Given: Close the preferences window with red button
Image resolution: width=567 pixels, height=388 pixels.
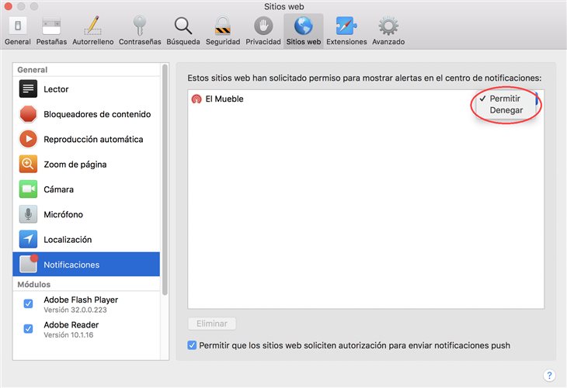Looking at the screenshot, I should (8, 6).
